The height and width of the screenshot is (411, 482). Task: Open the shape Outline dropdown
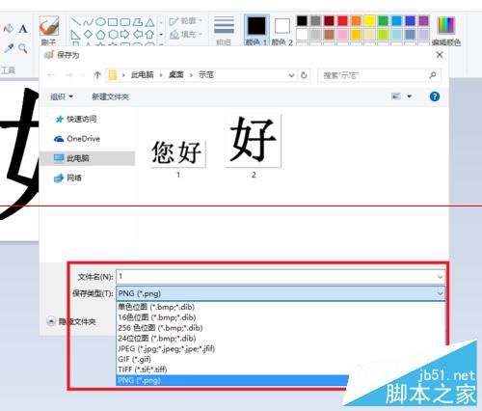pos(186,21)
